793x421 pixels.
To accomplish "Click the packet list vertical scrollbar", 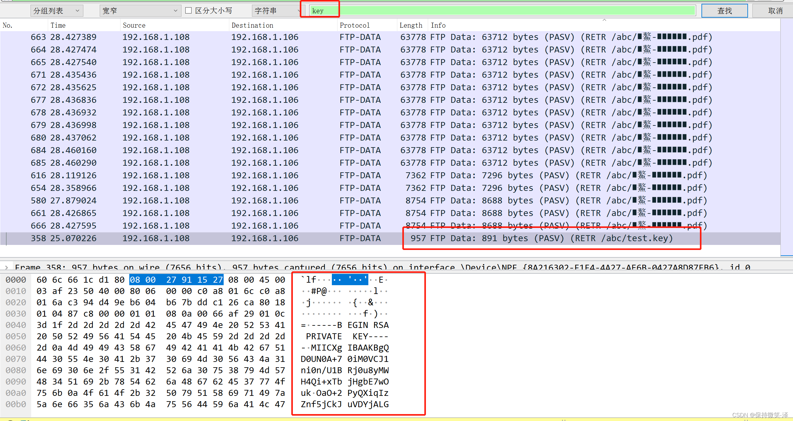I will (786, 137).
